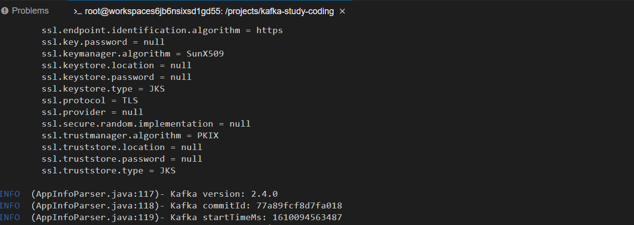Click the Kafka version 2.4.0 log line

coord(139,194)
